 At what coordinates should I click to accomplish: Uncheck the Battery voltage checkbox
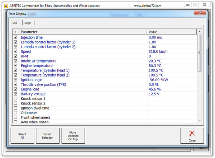[x=15, y=94]
